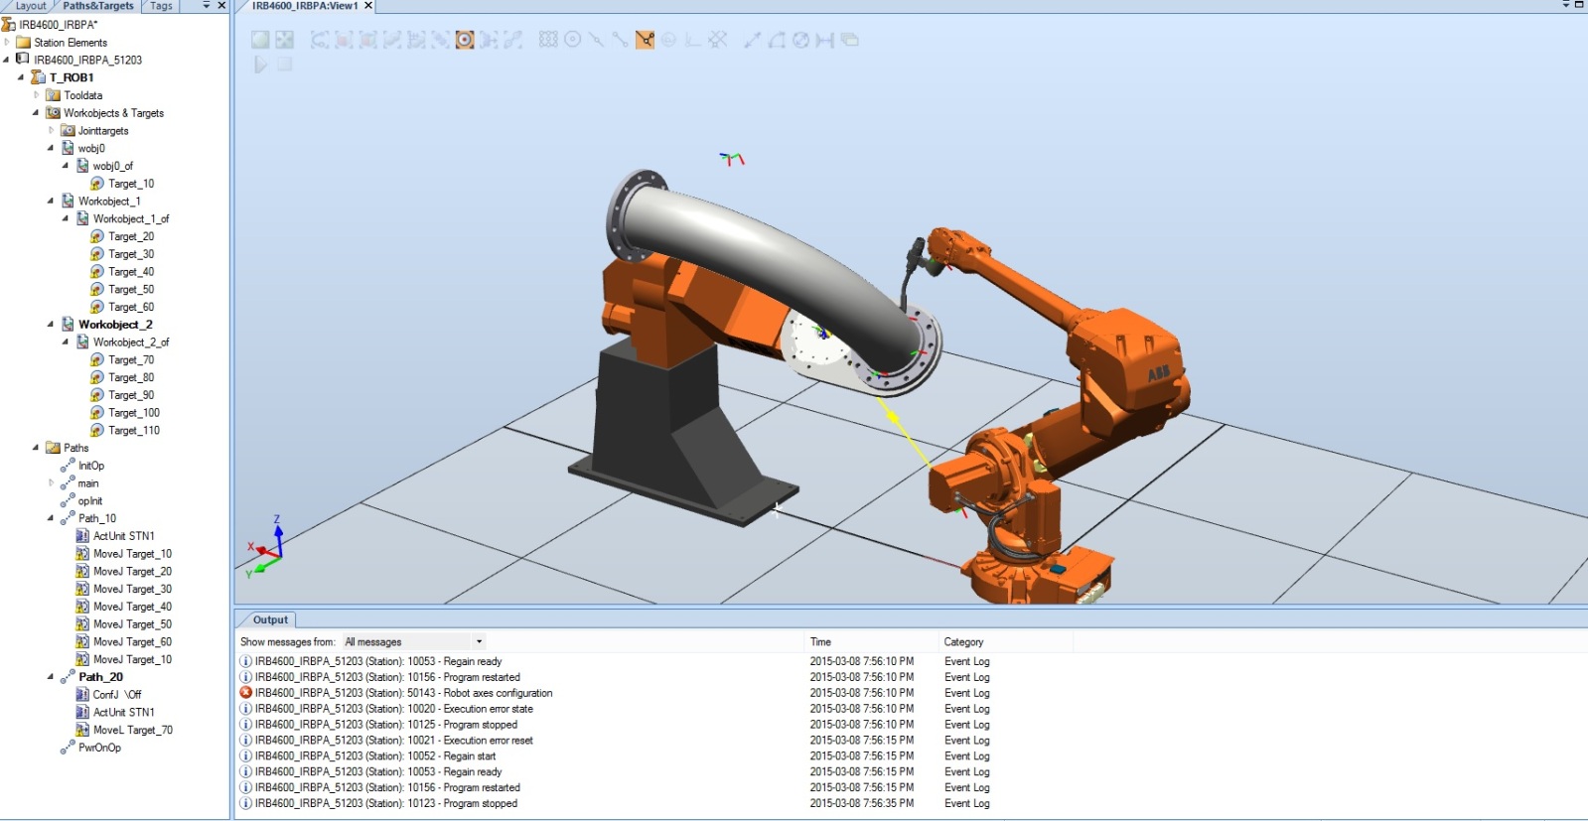Click the target icon next to Target_40
1588x821 pixels.
pos(96,272)
